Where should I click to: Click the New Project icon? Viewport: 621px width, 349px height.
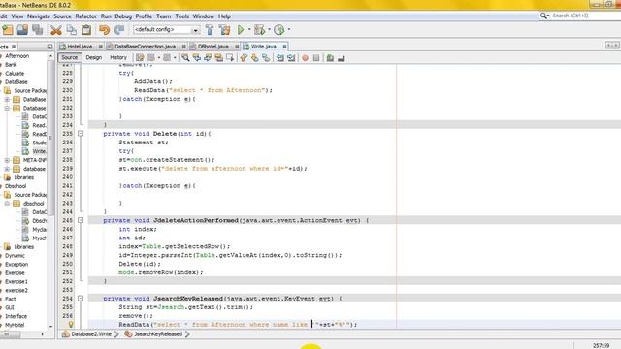[x=8, y=30]
